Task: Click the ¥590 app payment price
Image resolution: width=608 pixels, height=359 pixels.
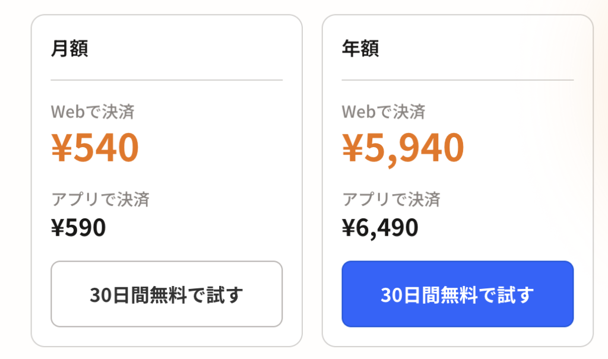Action: [x=78, y=227]
